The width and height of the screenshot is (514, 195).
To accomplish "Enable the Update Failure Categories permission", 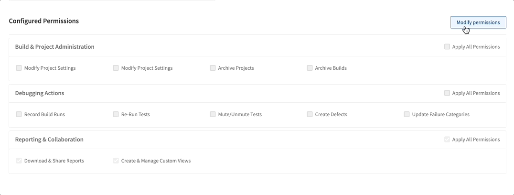I will [x=407, y=114].
